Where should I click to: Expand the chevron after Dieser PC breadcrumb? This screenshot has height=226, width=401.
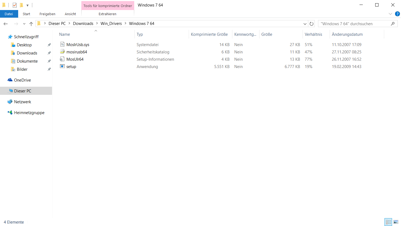[69, 24]
